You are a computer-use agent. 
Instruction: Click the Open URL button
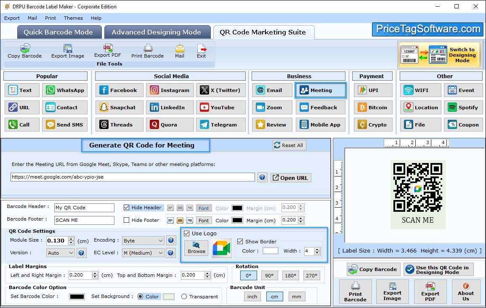291,178
